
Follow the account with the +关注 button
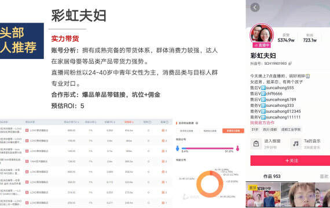tap(290, 161)
